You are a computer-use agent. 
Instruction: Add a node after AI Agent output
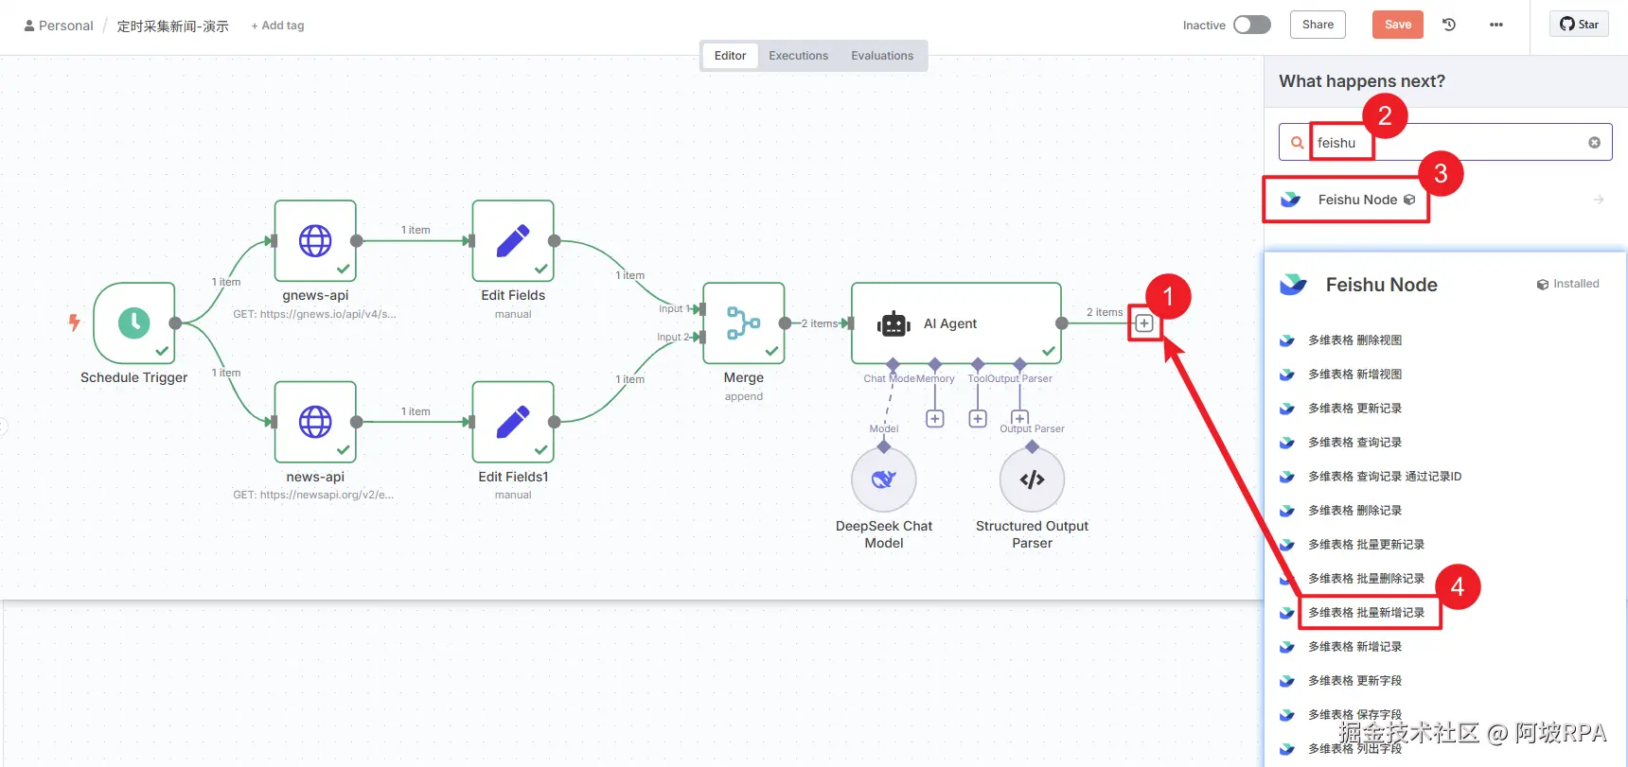pos(1144,323)
